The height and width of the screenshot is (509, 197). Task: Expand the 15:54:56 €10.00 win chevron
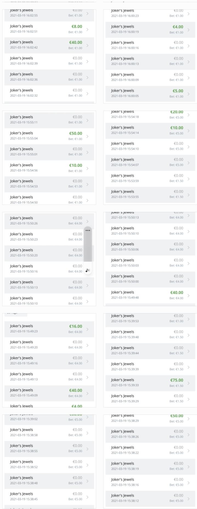coord(87,168)
